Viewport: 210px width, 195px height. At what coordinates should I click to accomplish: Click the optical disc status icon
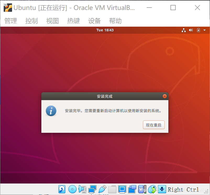[x=72, y=189]
